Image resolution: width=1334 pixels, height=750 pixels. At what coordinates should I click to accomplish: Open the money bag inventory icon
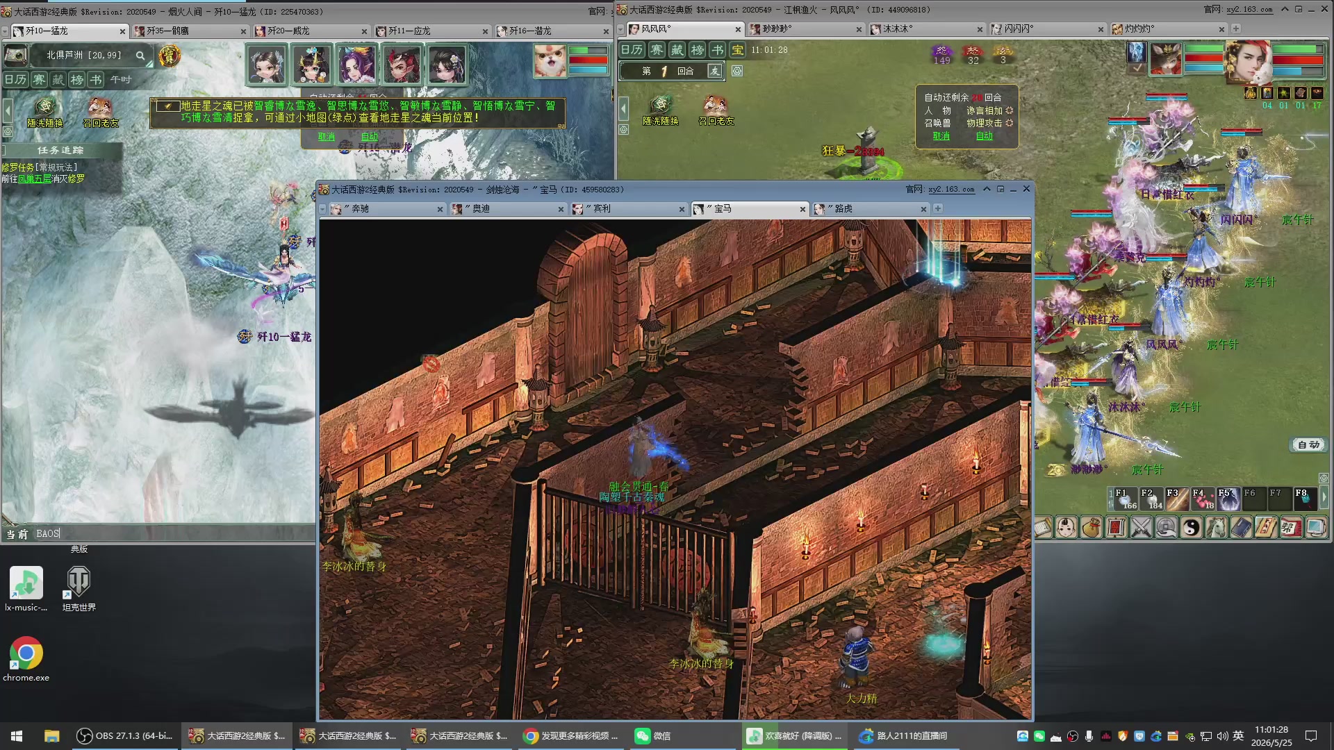tap(1091, 528)
